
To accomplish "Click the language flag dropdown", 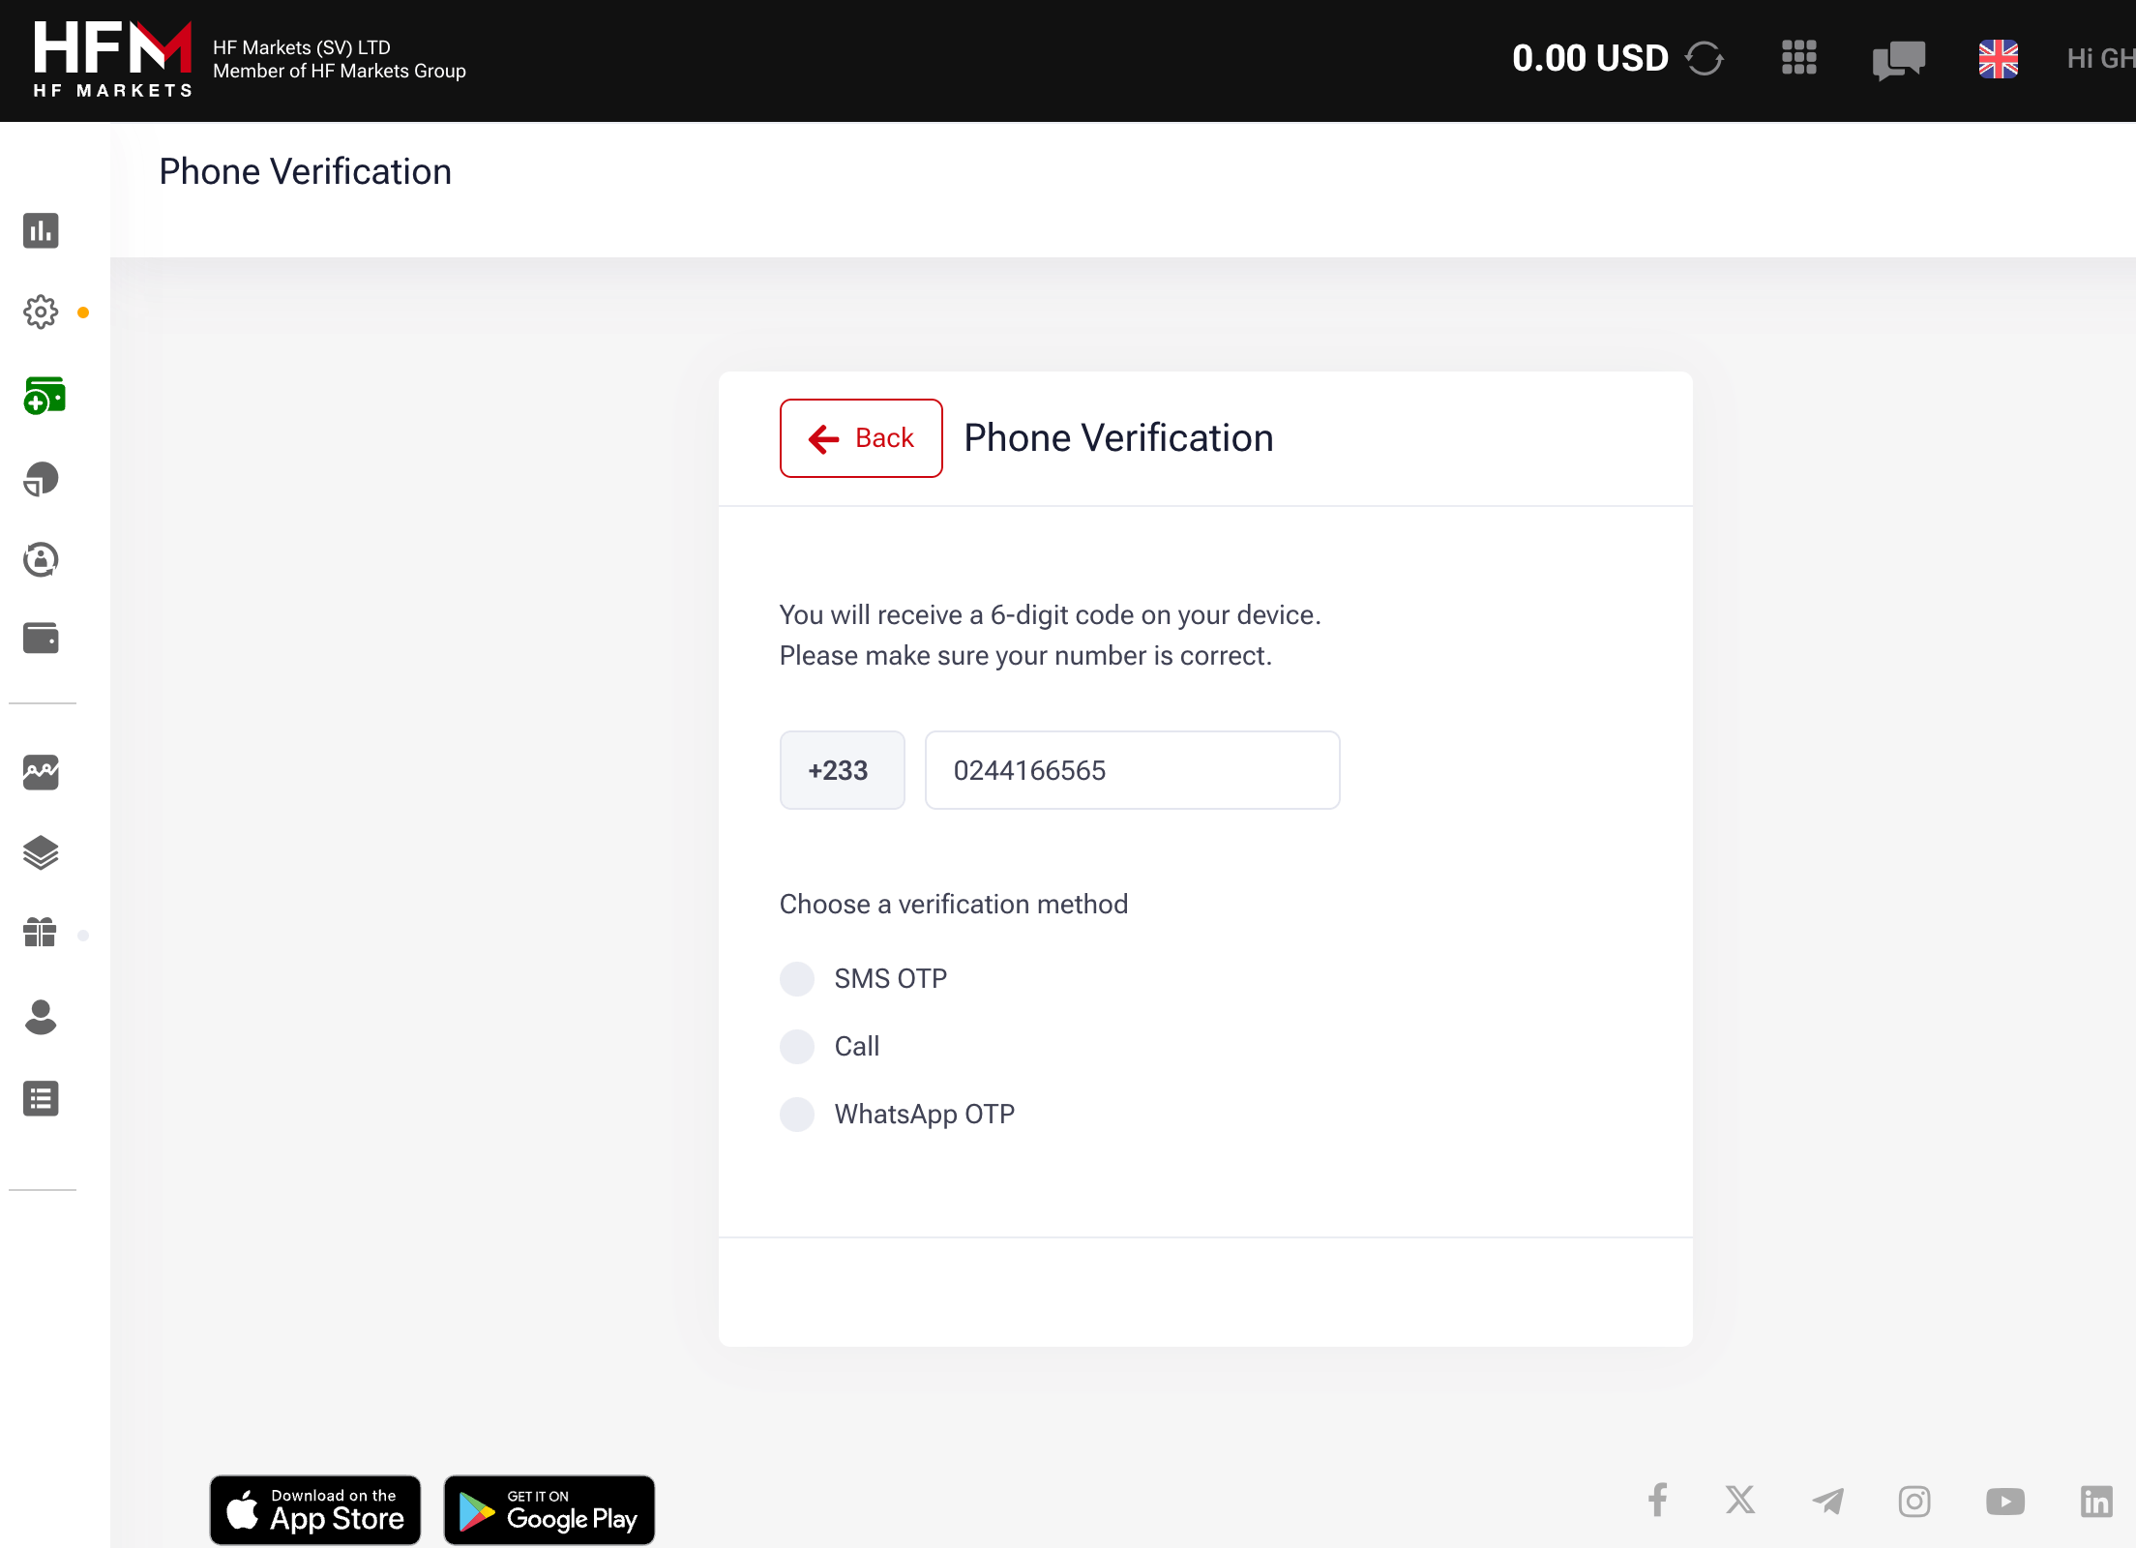I will (x=1997, y=60).
